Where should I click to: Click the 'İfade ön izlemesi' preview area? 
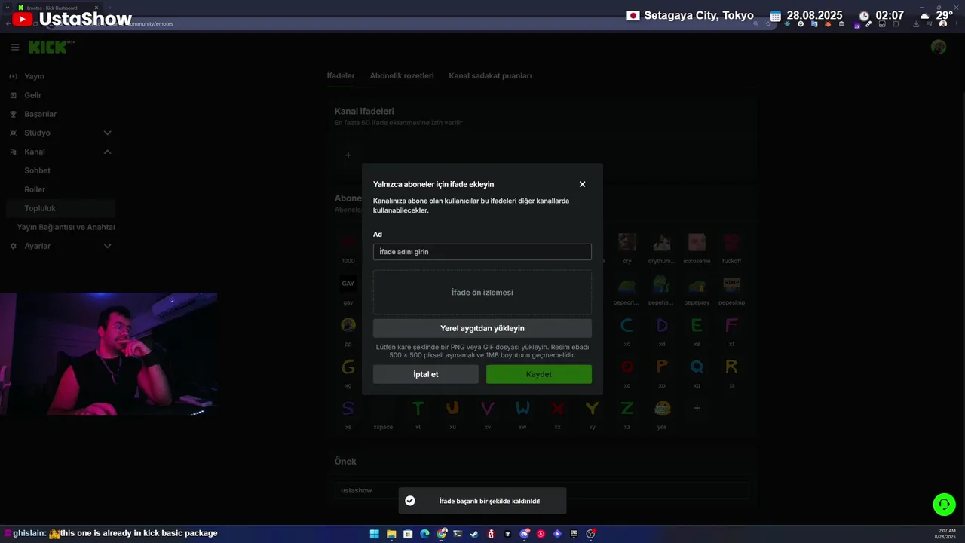click(482, 293)
